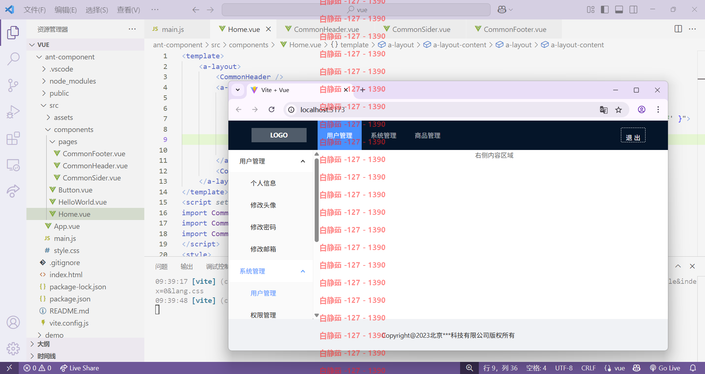This screenshot has width=705, height=374.
Task: Open editor more actions ellipsis menu
Action: pos(692,29)
